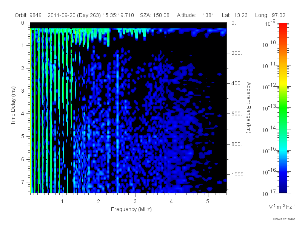Click the '2.' tick on Frequency axis

click(x=99, y=202)
